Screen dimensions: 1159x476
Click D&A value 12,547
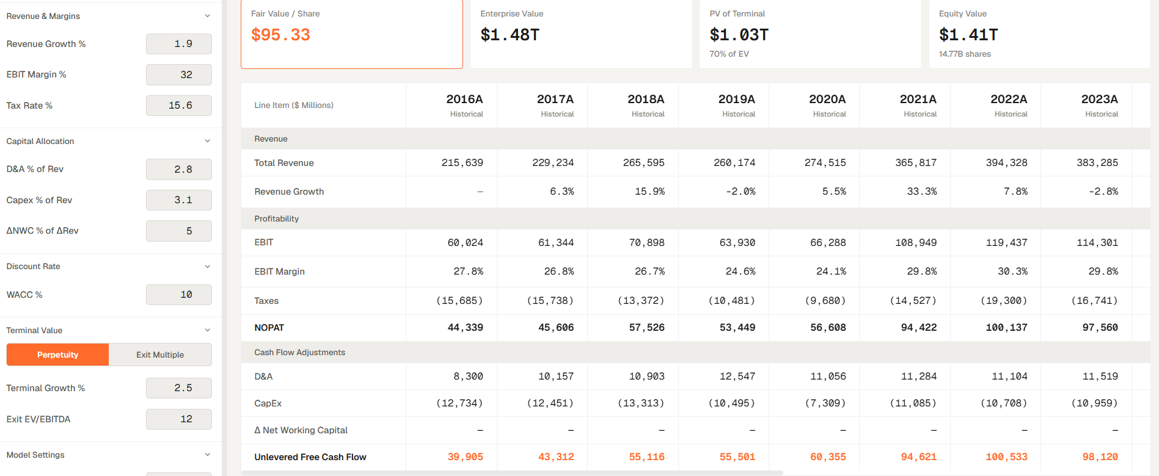coord(737,377)
